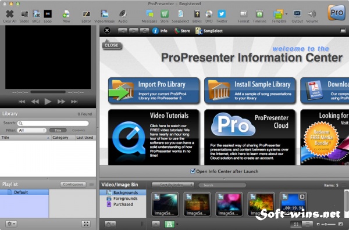Screen dimensions: 349x230
Task: Expand the Template dropdown arrow
Action: click(x=286, y=14)
